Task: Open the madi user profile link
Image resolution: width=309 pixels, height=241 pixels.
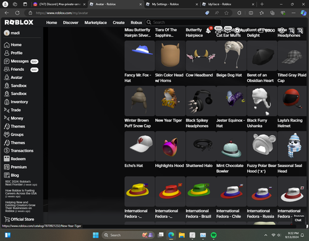Action: pyautogui.click(x=12, y=33)
